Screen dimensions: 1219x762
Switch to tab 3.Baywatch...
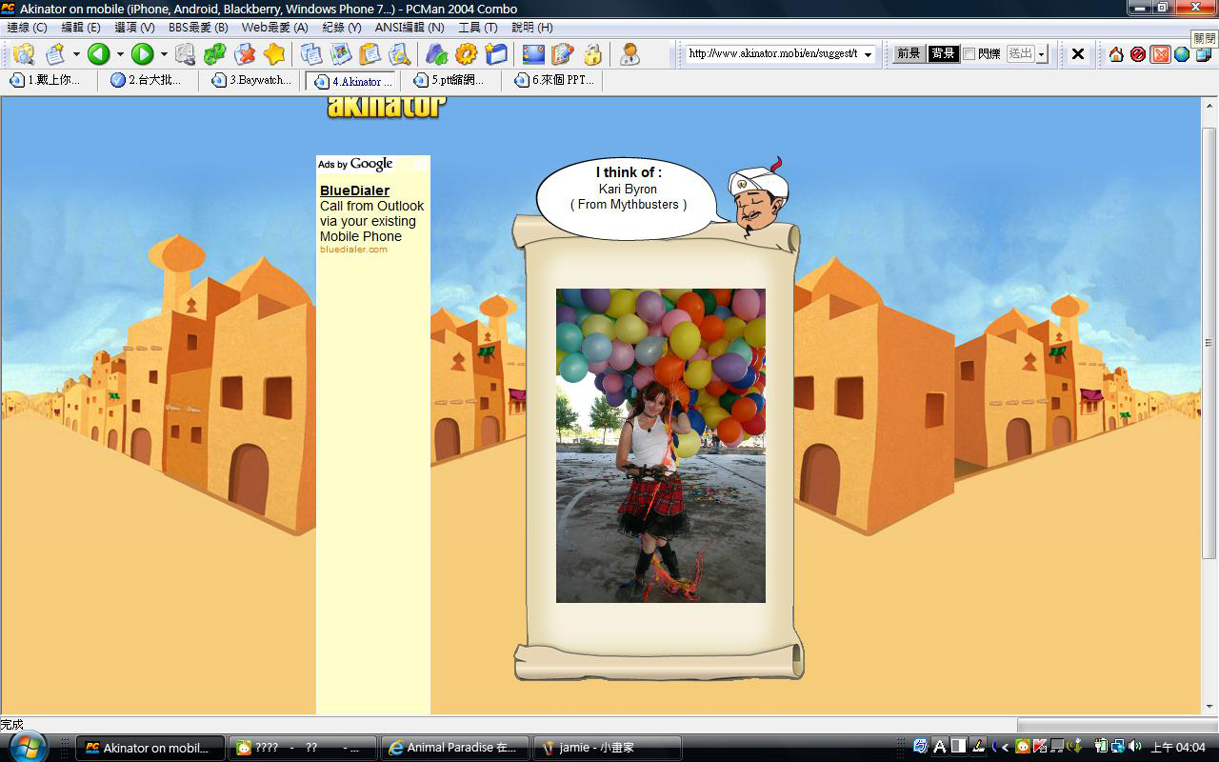[251, 81]
